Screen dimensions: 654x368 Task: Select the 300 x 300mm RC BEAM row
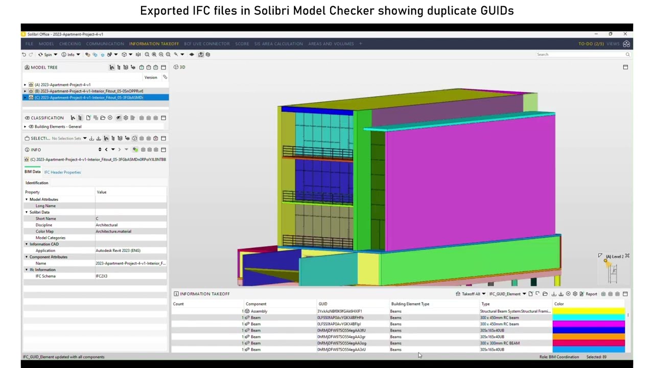coord(399,343)
